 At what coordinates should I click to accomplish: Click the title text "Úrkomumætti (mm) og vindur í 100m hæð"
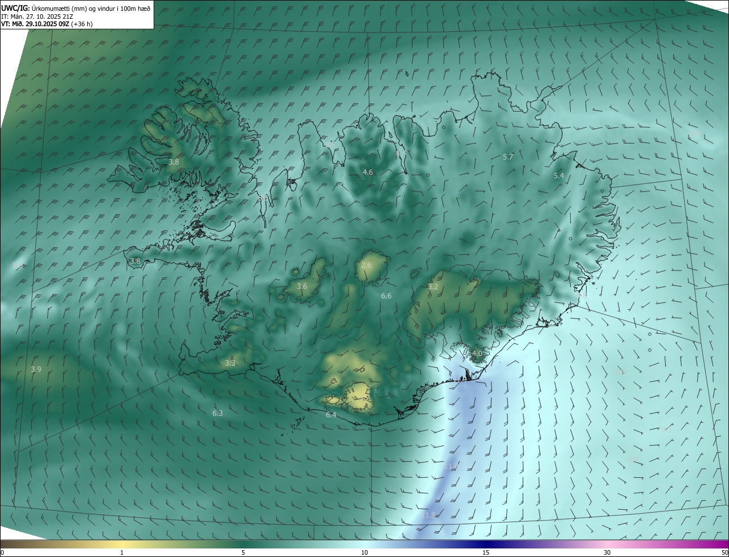coord(91,8)
